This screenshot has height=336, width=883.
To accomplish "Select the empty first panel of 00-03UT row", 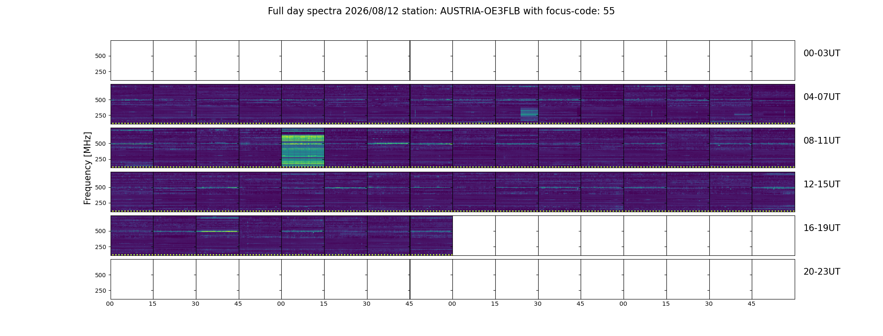I will click(x=132, y=60).
